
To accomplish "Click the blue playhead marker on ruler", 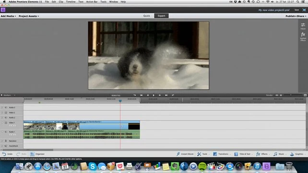I will [120, 101].
